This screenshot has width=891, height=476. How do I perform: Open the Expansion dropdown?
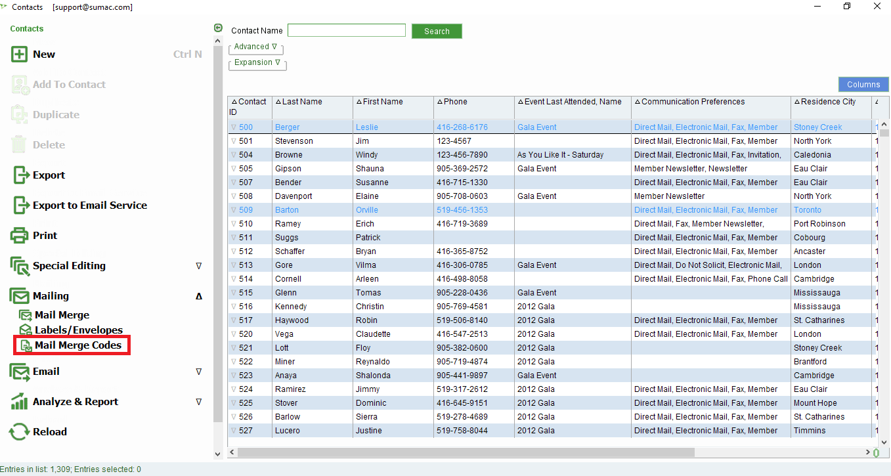click(257, 62)
